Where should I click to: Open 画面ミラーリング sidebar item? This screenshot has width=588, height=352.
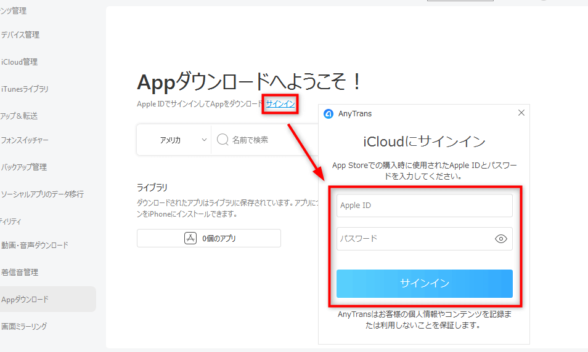24,327
